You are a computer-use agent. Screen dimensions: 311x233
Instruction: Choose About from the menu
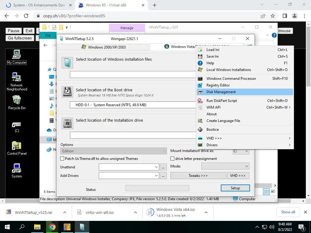[x=245, y=114]
